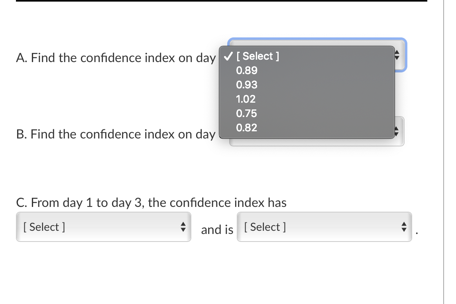Select 0.75 from the open dropdown

coord(246,113)
